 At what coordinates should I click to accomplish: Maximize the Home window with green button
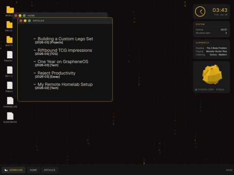pyautogui.click(x=24, y=16)
